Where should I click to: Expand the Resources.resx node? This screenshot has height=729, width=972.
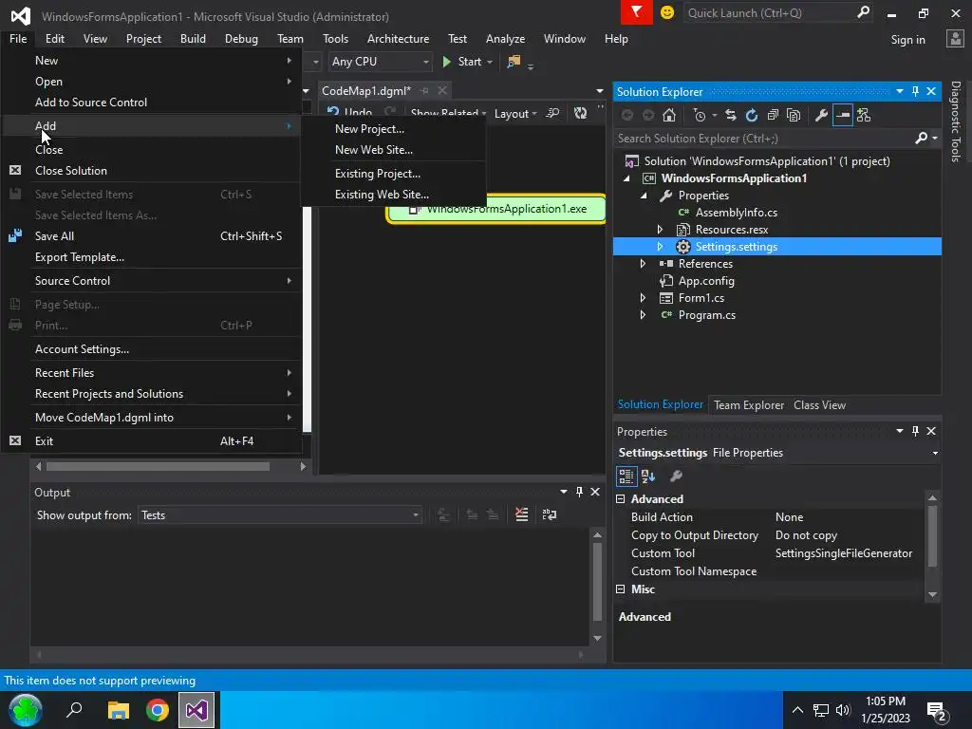pos(661,230)
